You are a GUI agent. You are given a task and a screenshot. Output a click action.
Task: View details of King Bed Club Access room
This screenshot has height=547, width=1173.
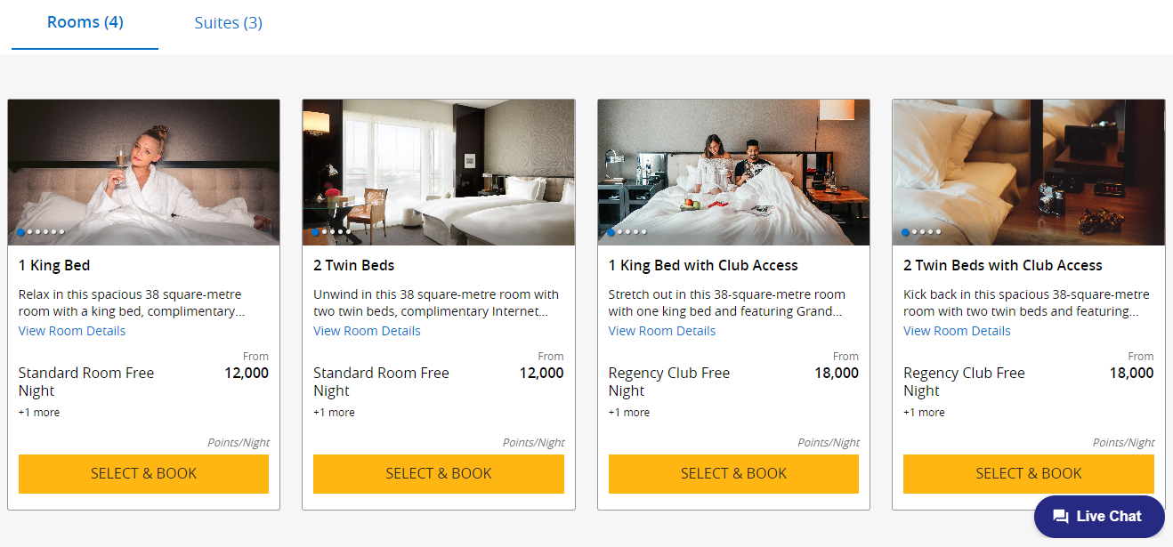(662, 331)
